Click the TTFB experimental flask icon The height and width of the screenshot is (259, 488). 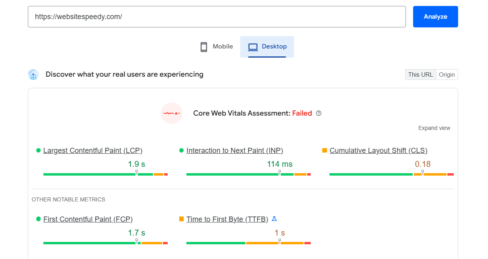pyautogui.click(x=274, y=219)
